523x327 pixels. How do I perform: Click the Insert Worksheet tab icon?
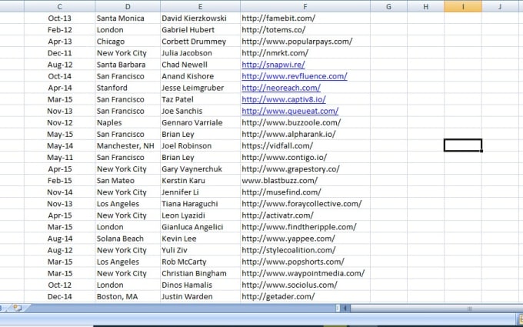(x=18, y=308)
